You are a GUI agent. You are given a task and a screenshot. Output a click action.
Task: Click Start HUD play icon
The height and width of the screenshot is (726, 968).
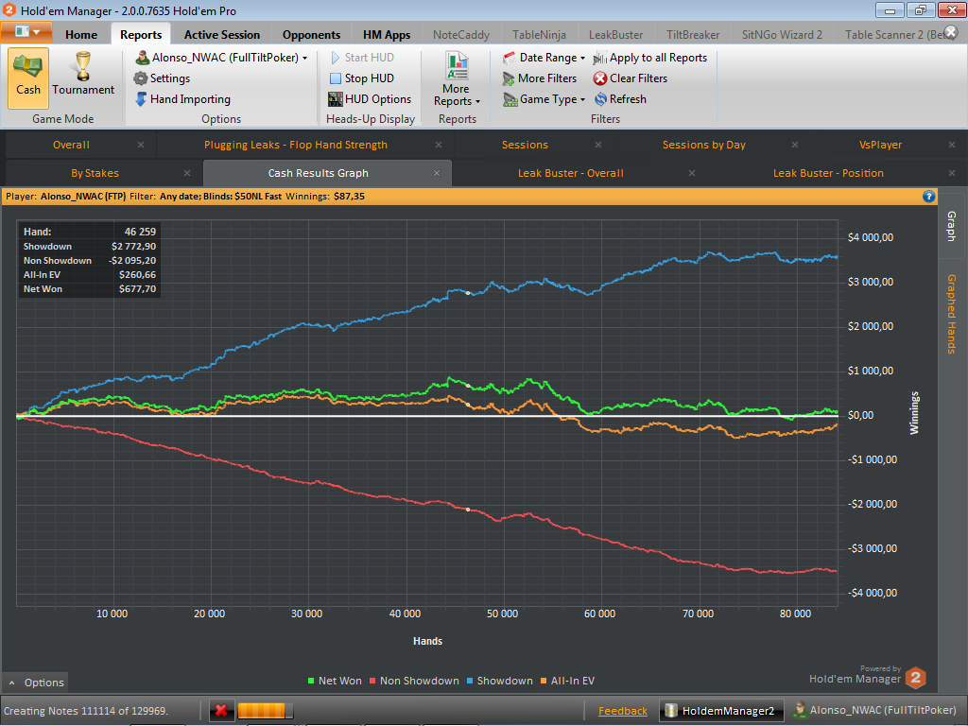click(x=336, y=58)
